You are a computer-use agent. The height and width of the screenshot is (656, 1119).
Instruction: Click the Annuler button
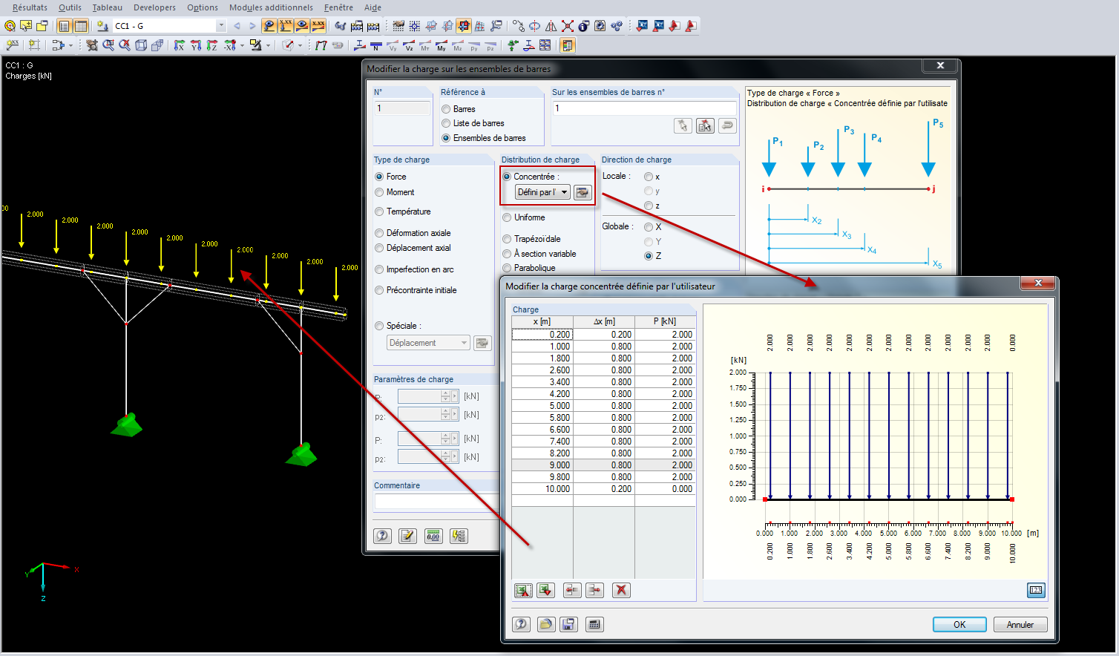(x=1020, y=624)
